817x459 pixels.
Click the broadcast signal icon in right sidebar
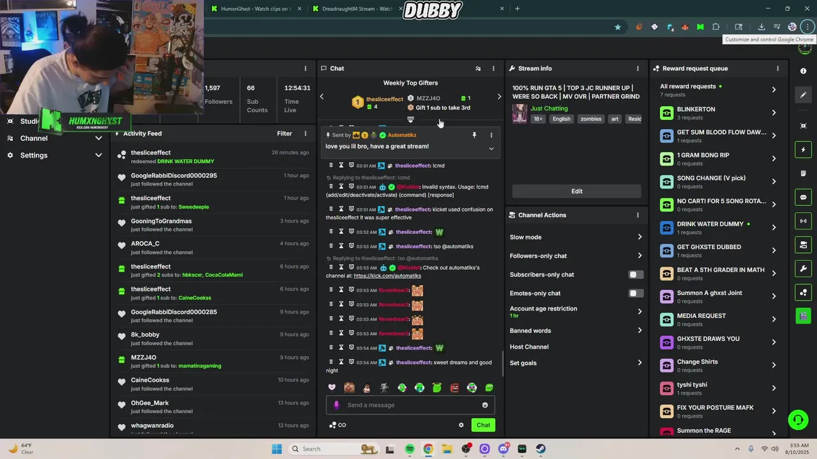[x=804, y=221]
